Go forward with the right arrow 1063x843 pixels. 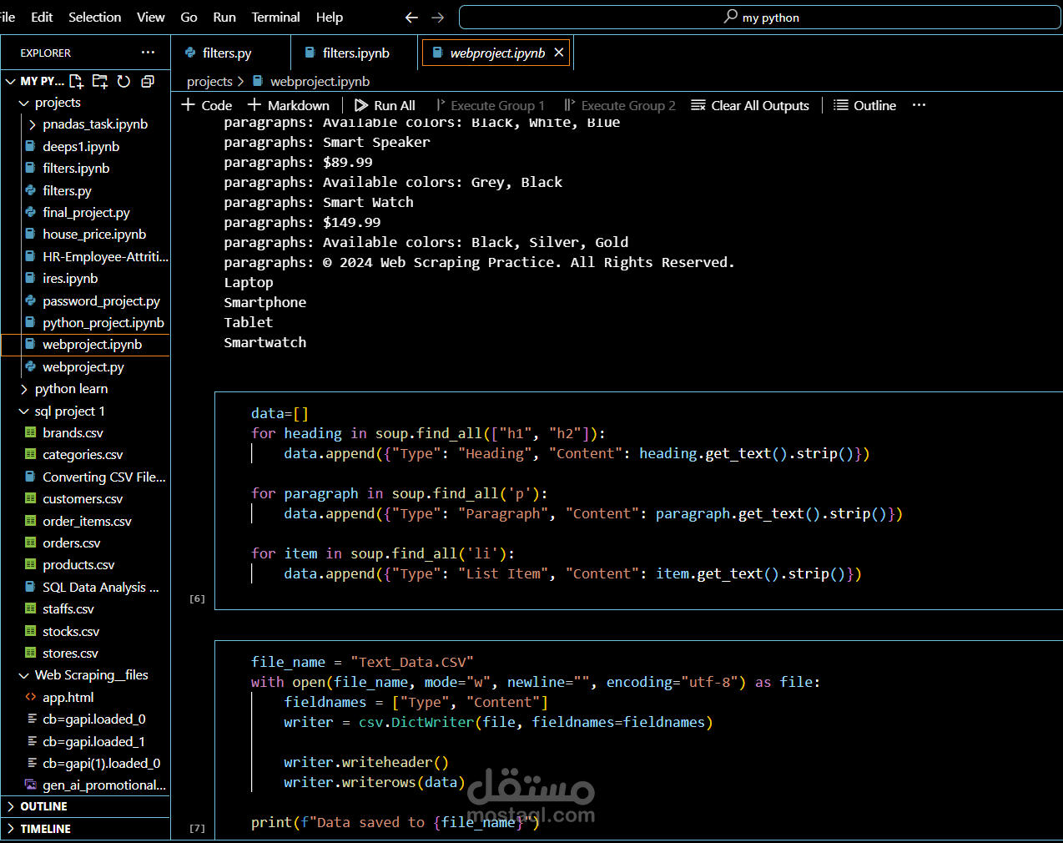pyautogui.click(x=438, y=17)
